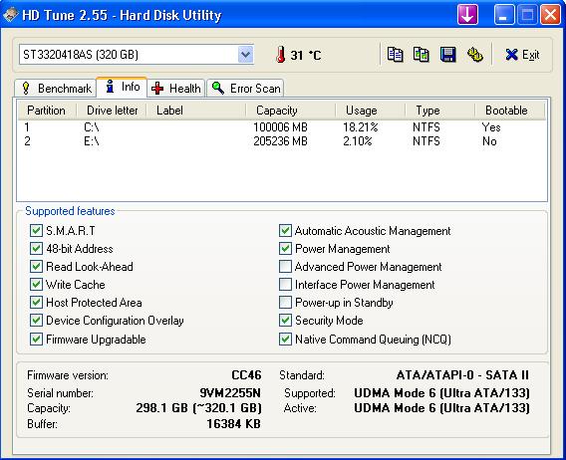Click the purple down-arrow title bar button
The image size is (566, 460).
(467, 15)
